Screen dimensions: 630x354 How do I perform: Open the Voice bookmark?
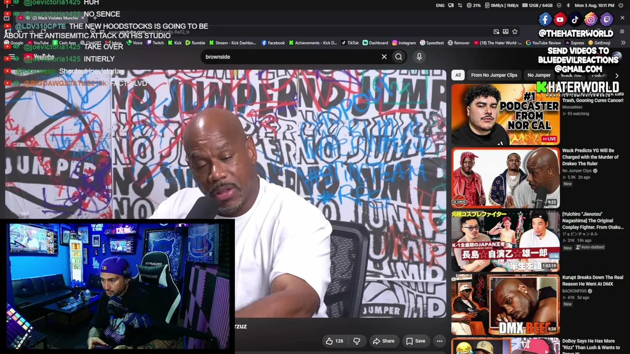pos(134,43)
